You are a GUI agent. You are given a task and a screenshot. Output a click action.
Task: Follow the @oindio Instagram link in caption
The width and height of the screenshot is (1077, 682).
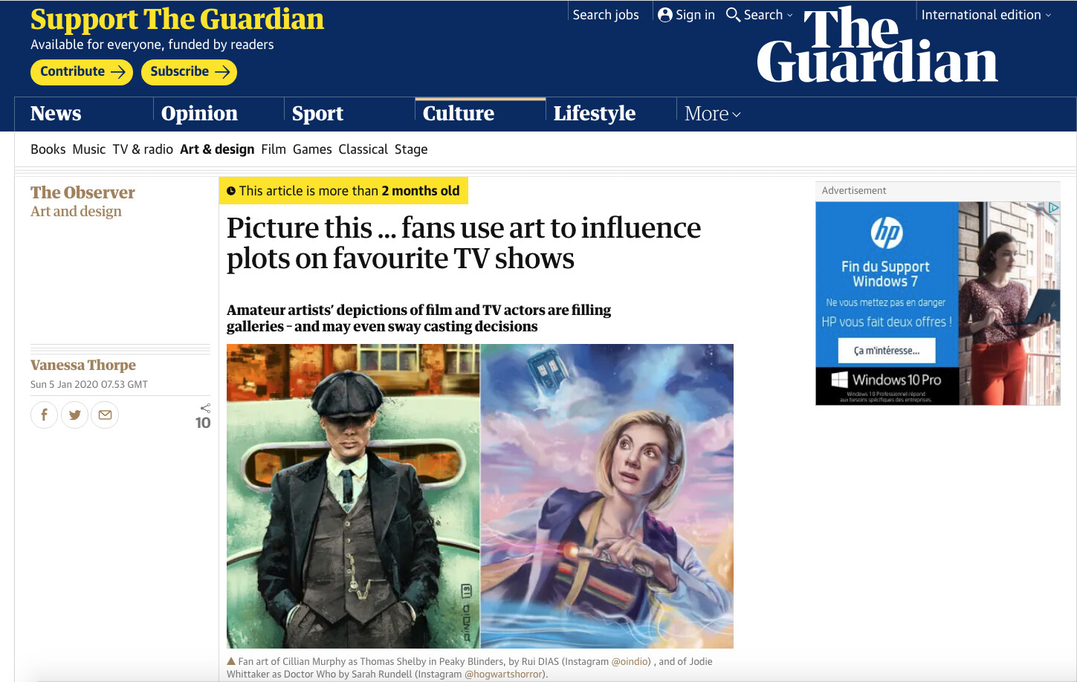(630, 661)
